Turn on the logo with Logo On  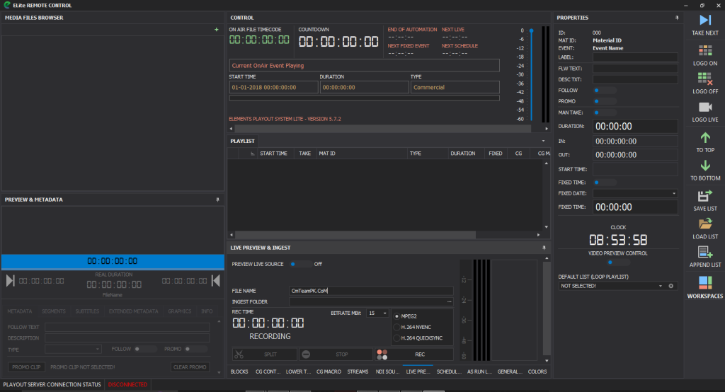point(704,50)
